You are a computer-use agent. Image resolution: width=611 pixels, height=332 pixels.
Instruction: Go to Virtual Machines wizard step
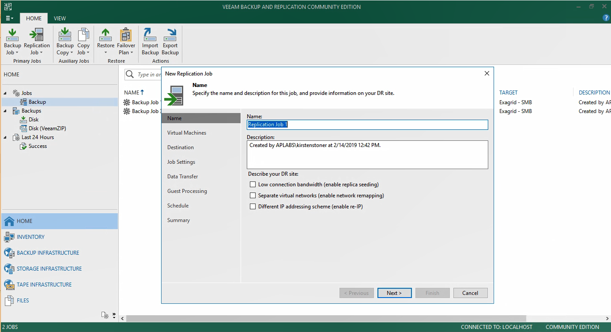(187, 133)
